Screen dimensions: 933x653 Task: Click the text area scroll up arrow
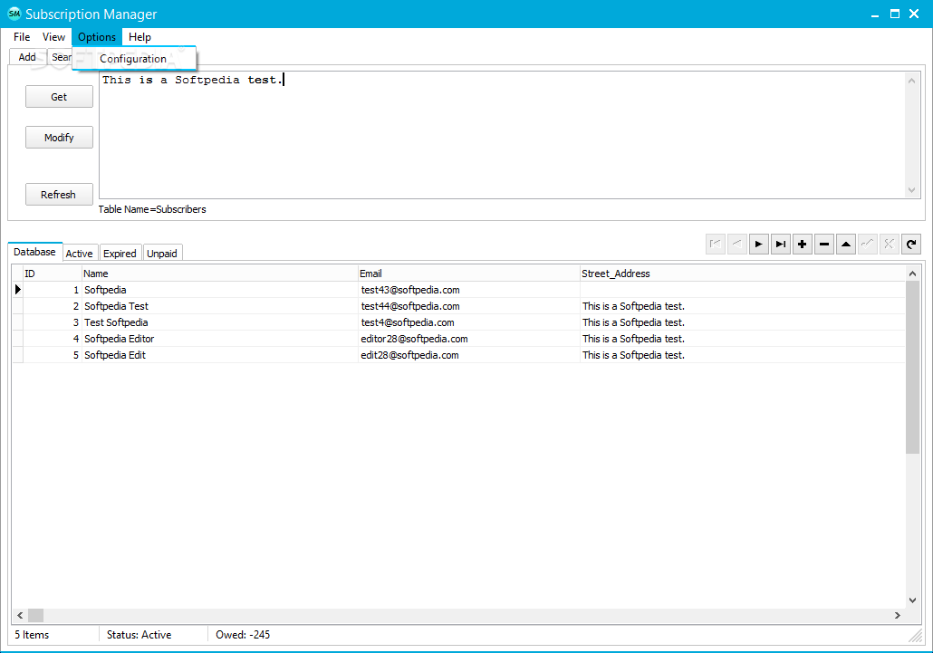(x=911, y=81)
